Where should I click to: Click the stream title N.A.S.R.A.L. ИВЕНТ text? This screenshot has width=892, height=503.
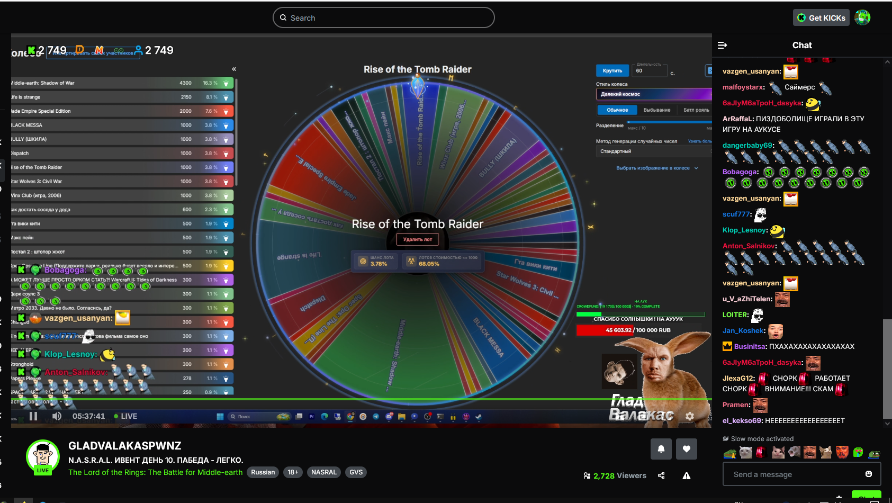click(x=156, y=460)
